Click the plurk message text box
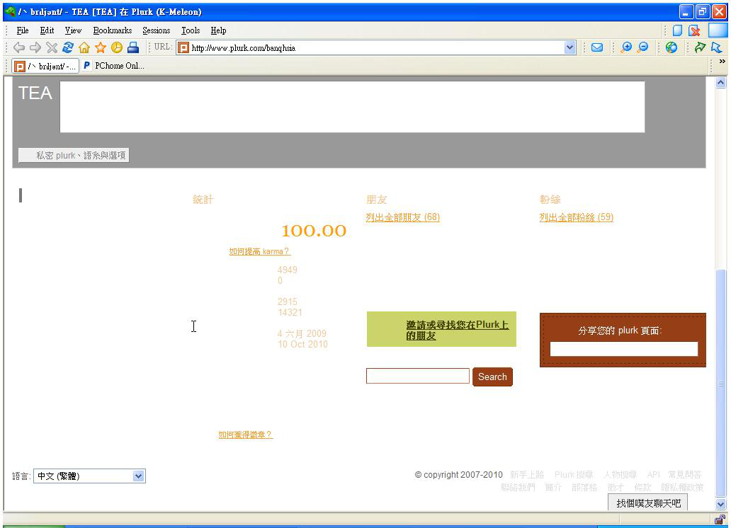 coord(352,107)
